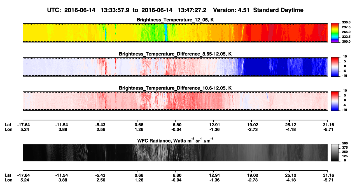Screen dimensions: 364x186
Task: Click the 265.0 color bar label
Action: pyautogui.click(x=346, y=32)
